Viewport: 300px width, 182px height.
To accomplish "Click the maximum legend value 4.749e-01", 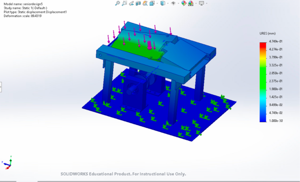I will [276, 41].
